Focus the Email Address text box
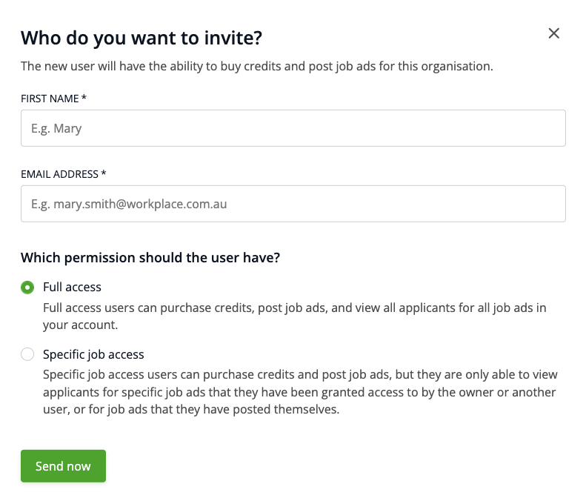Viewport: 586px width, 498px height. pos(293,204)
